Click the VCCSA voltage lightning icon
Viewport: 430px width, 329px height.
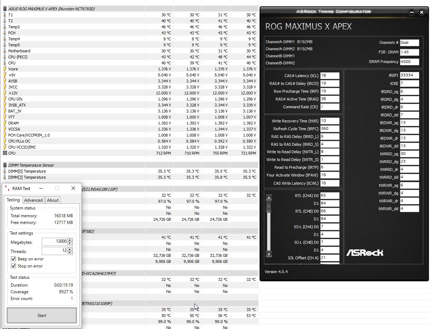coord(5,129)
